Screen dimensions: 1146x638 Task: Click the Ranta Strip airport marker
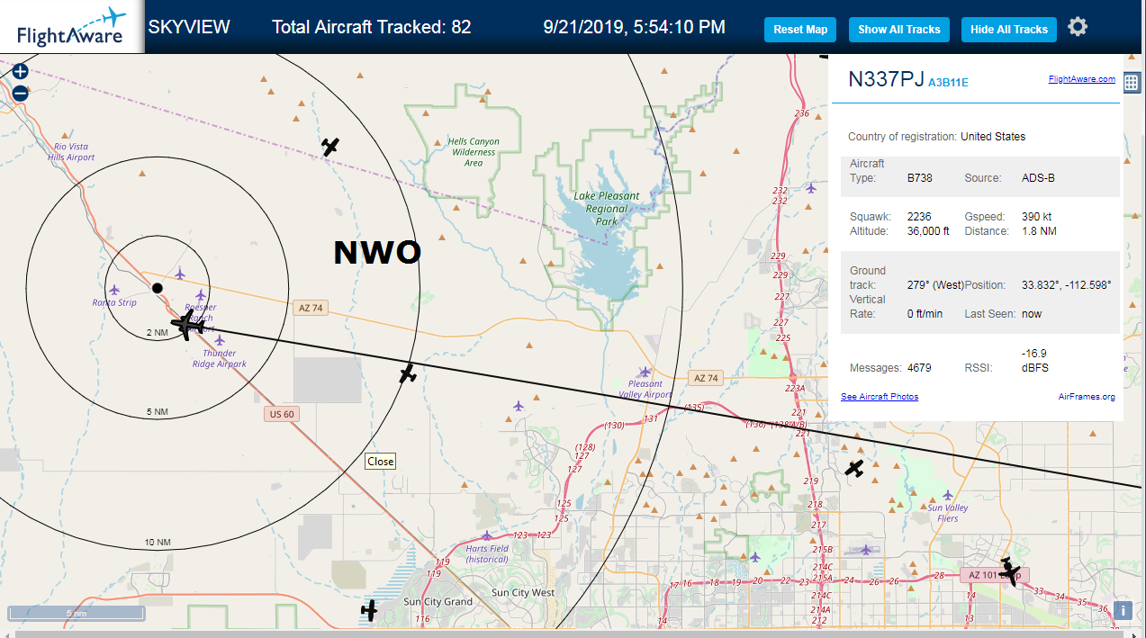click(114, 290)
